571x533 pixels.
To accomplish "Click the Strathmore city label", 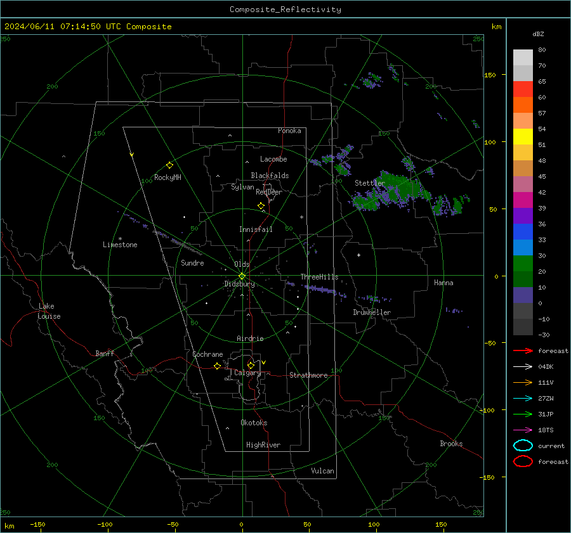I will 308,375.
